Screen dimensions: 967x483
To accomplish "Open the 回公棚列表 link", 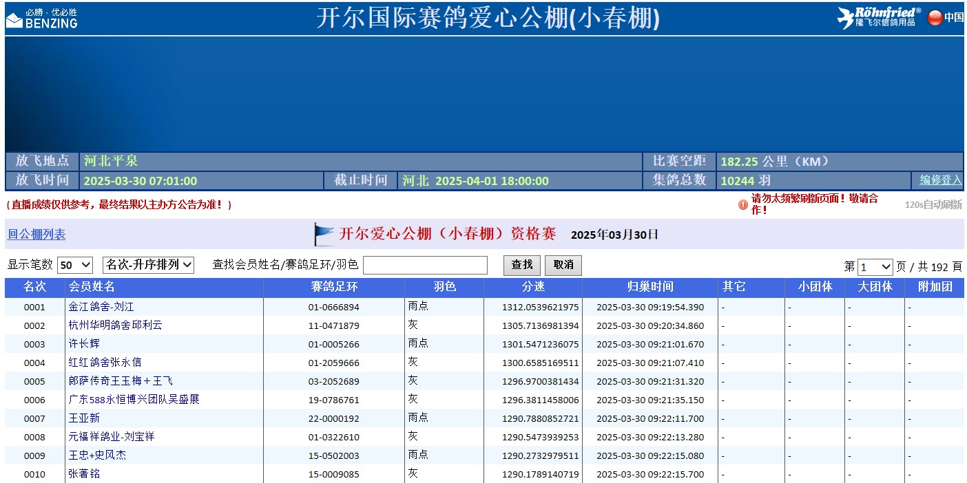I will [37, 235].
